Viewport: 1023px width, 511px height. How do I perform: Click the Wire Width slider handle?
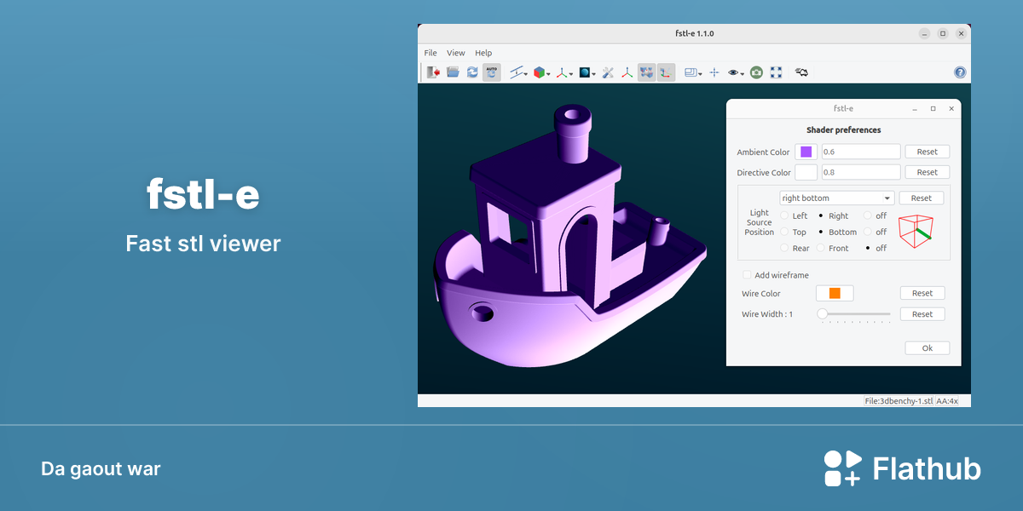click(822, 314)
